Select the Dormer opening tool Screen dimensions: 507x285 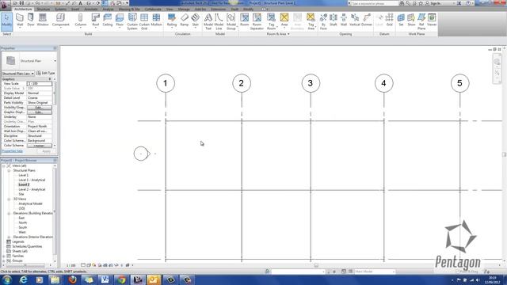[367, 20]
